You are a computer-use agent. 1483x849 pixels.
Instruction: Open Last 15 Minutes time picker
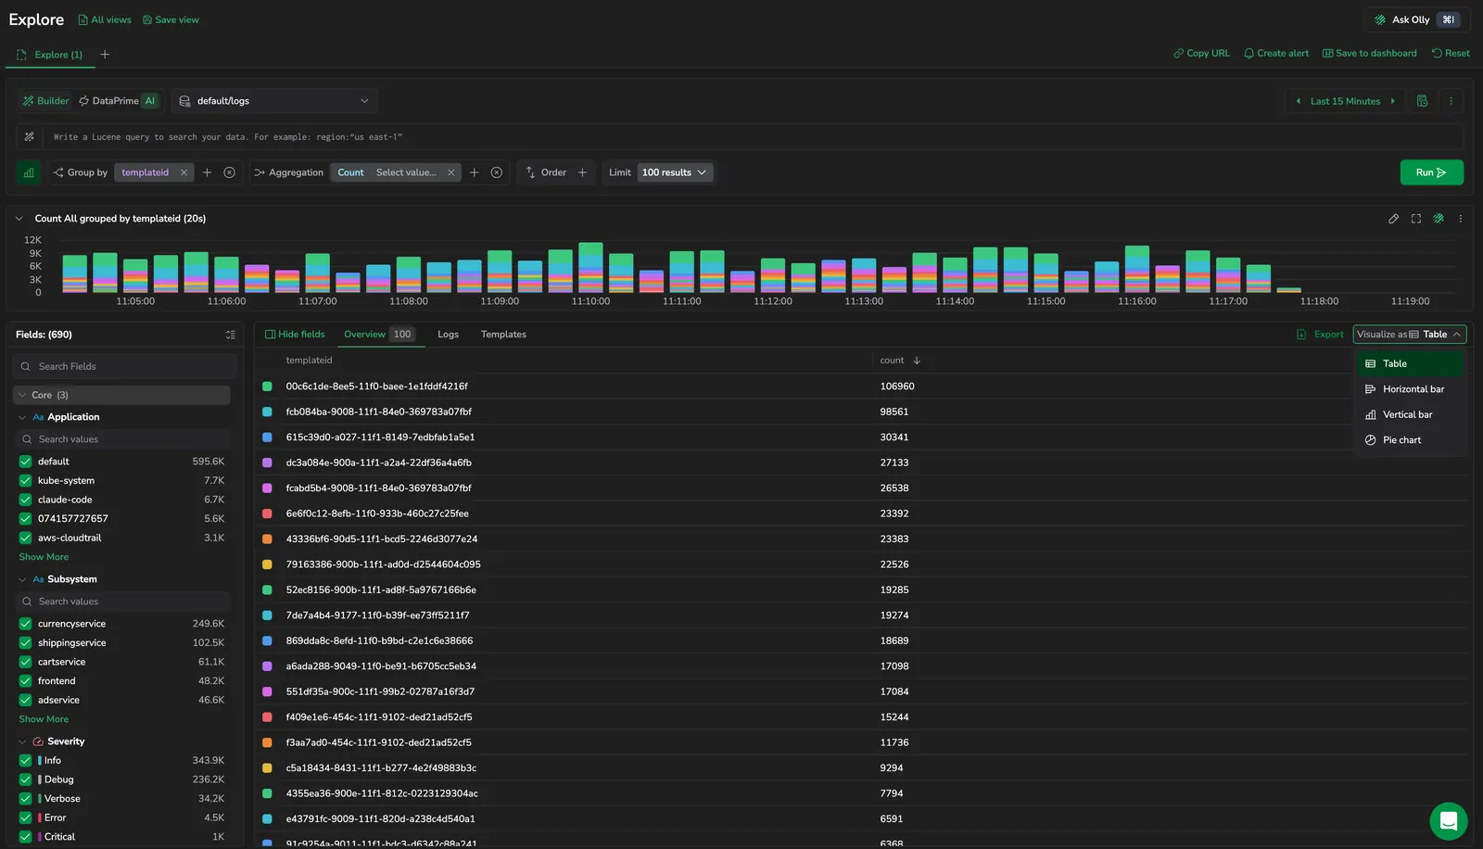tap(1345, 101)
